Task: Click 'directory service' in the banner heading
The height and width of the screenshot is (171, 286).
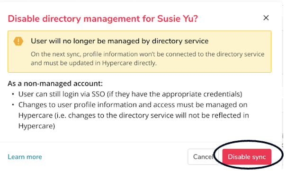Action: pyautogui.click(x=180, y=41)
